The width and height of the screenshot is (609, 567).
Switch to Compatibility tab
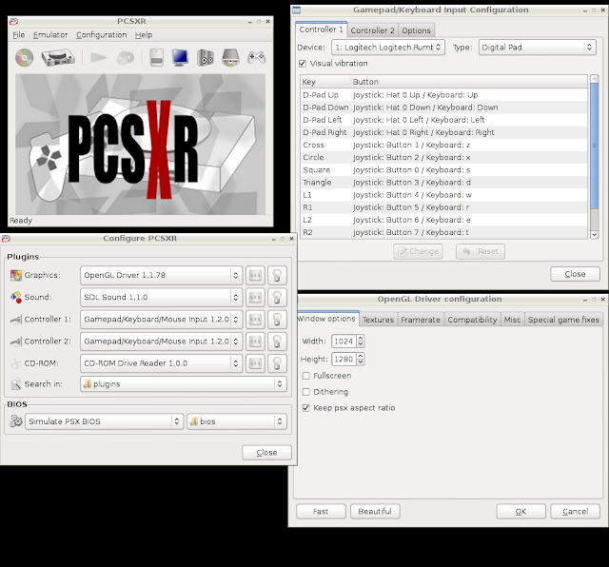pos(472,320)
